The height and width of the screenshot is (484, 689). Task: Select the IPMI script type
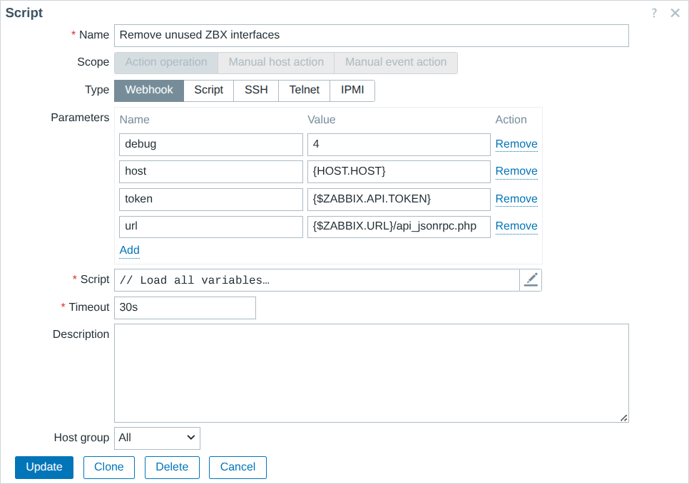coord(352,91)
